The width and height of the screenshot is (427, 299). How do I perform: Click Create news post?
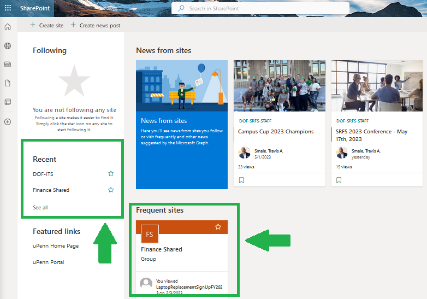coord(96,25)
